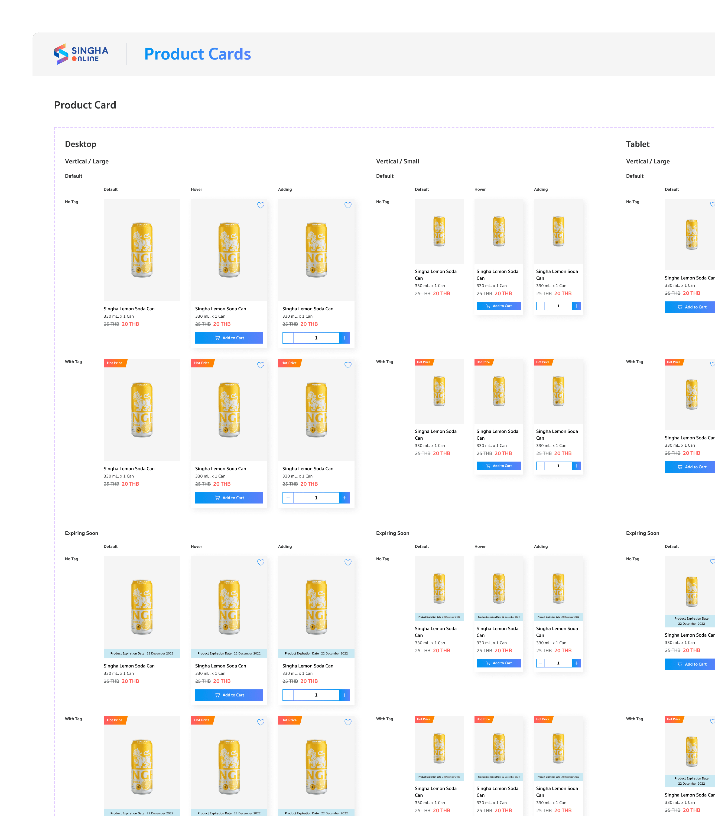This screenshot has width=715, height=816.
Task: Click plus on small Expiring Soon No Tag Adding card
Action: point(576,663)
